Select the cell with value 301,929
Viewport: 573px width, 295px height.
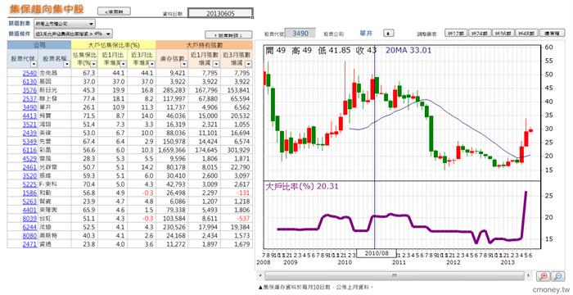point(237,150)
